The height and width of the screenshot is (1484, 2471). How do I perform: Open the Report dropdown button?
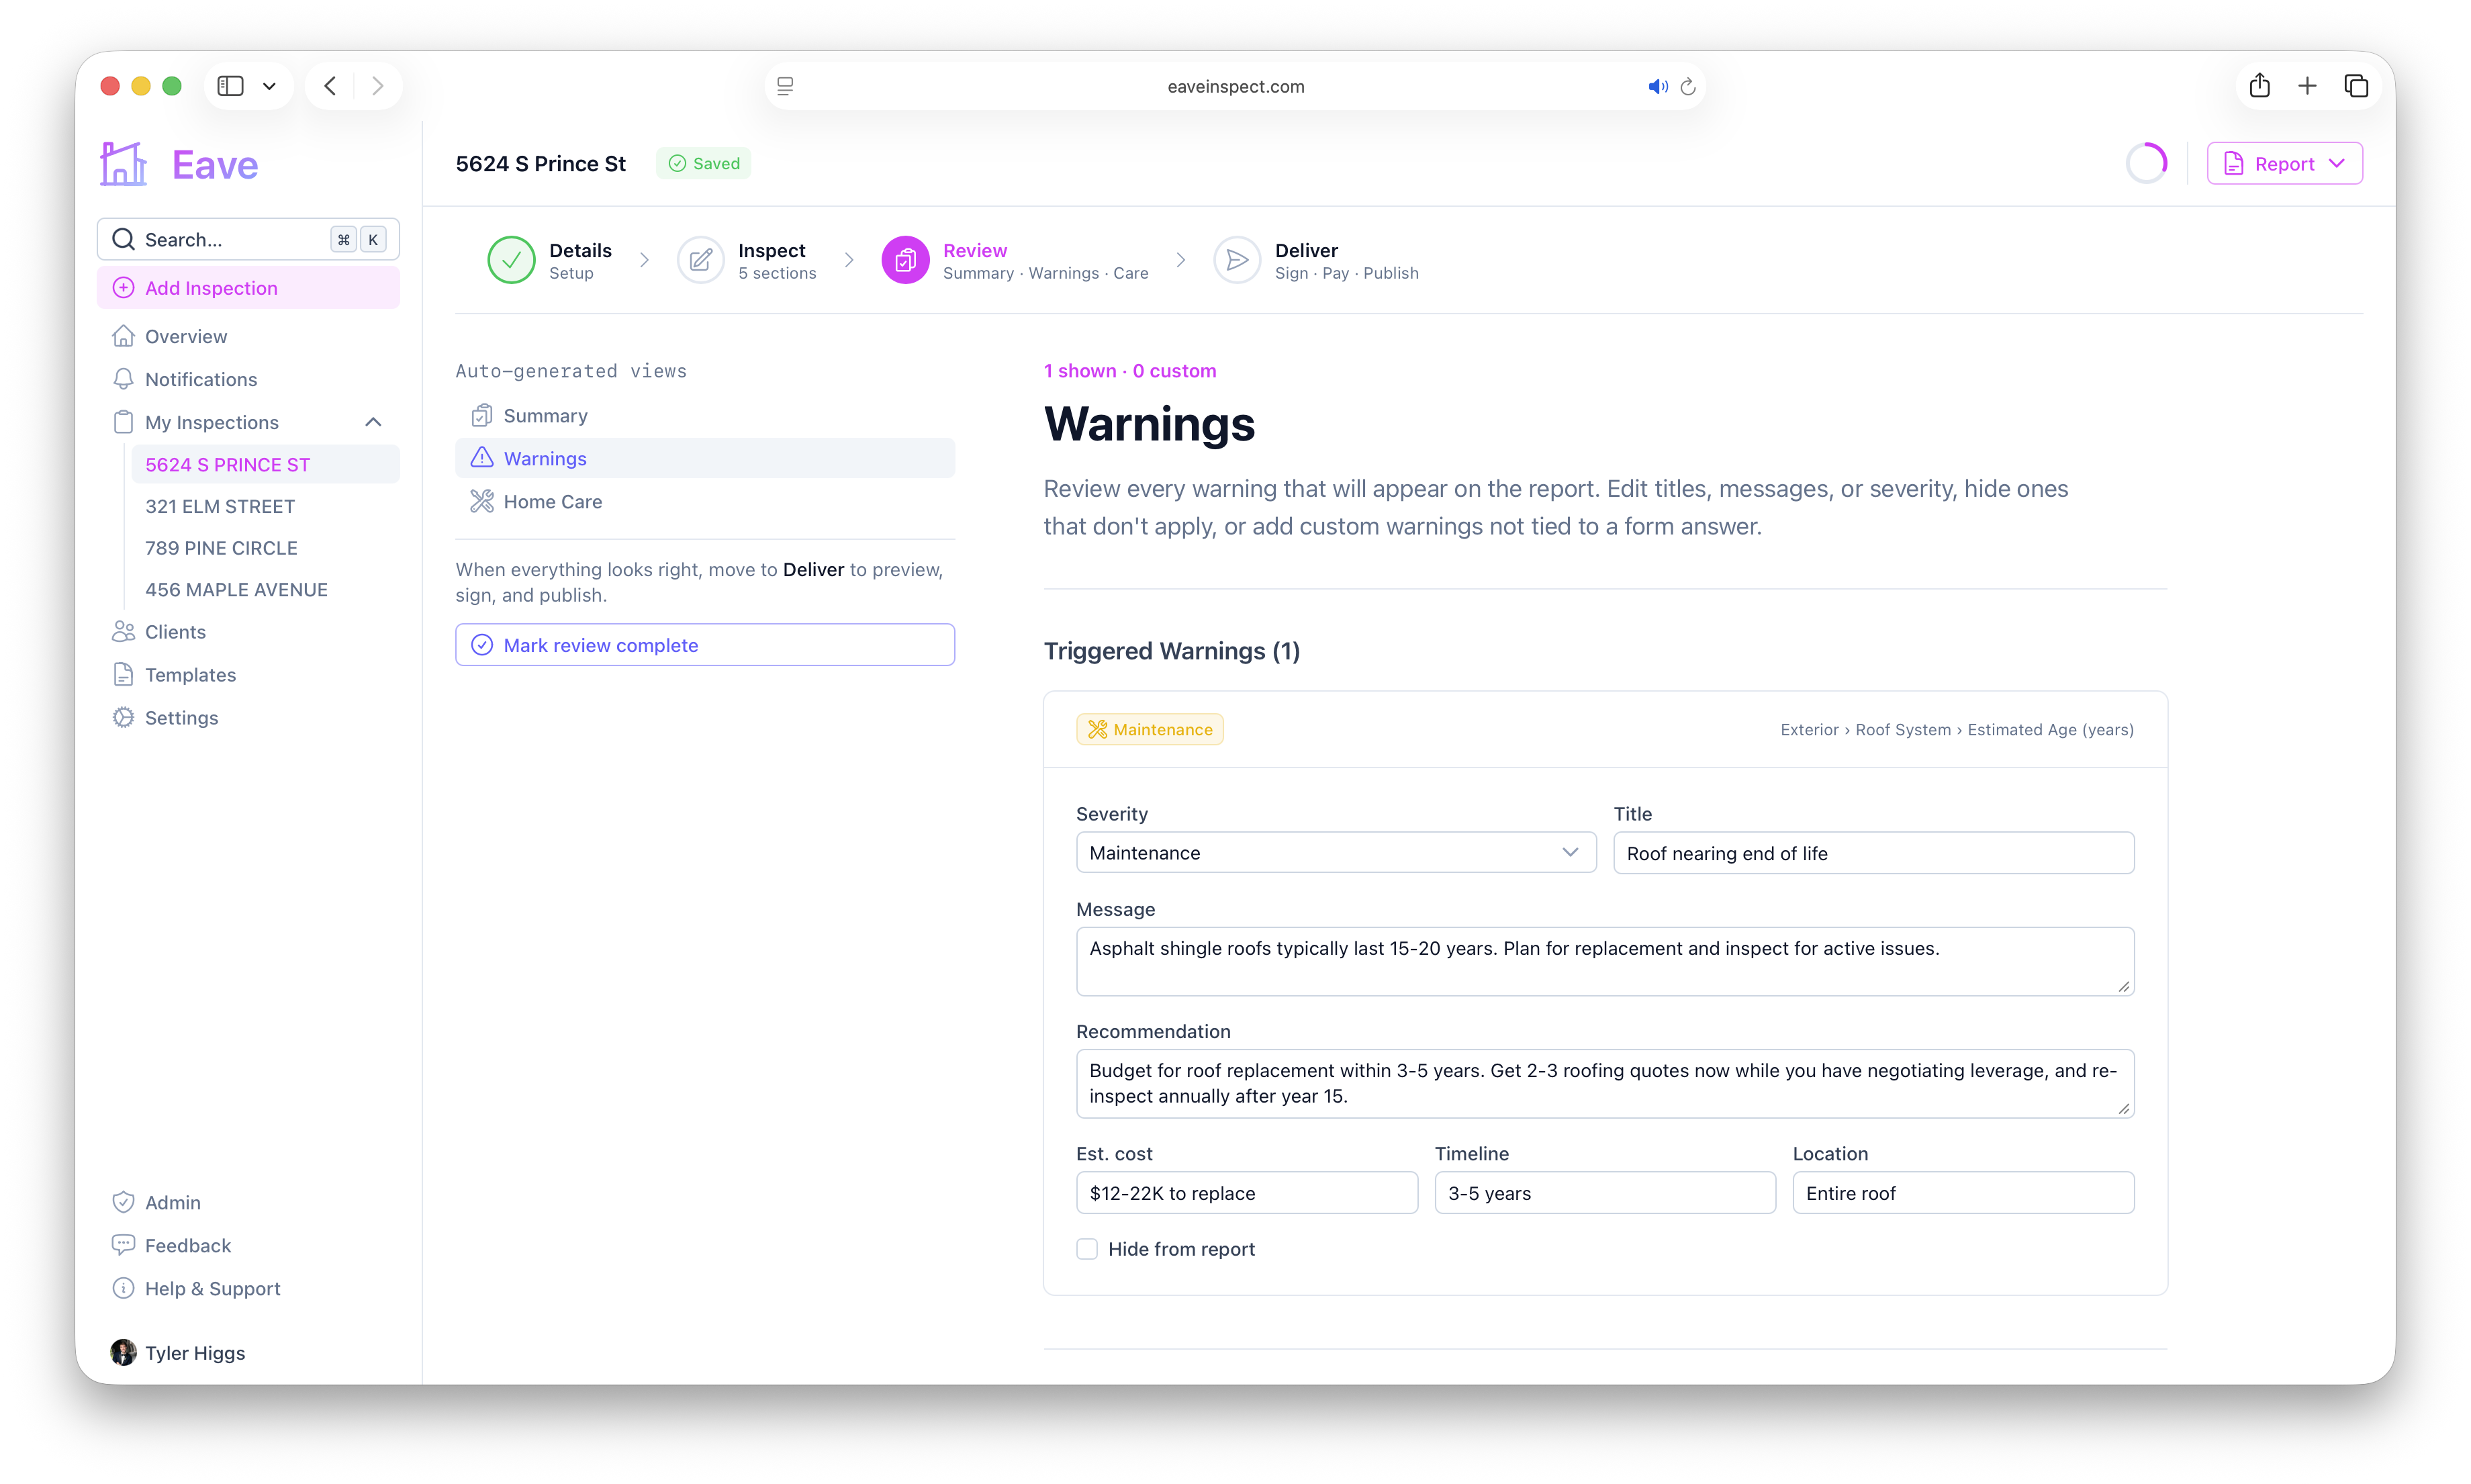2284,164
